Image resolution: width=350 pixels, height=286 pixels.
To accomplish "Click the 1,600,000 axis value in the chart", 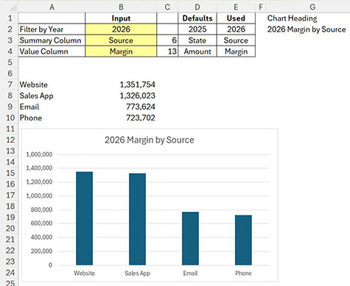I will tap(39, 154).
